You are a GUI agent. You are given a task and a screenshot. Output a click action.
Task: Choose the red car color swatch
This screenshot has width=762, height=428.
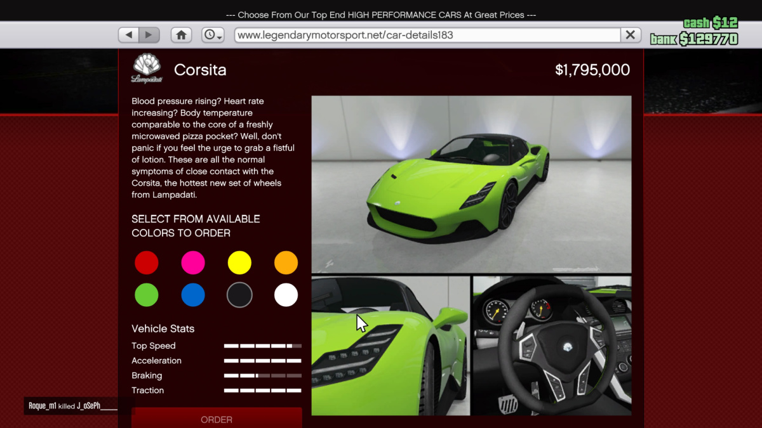pos(147,263)
